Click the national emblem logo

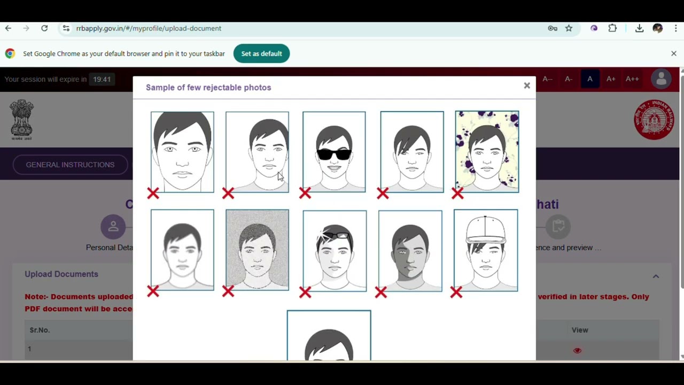point(21,120)
